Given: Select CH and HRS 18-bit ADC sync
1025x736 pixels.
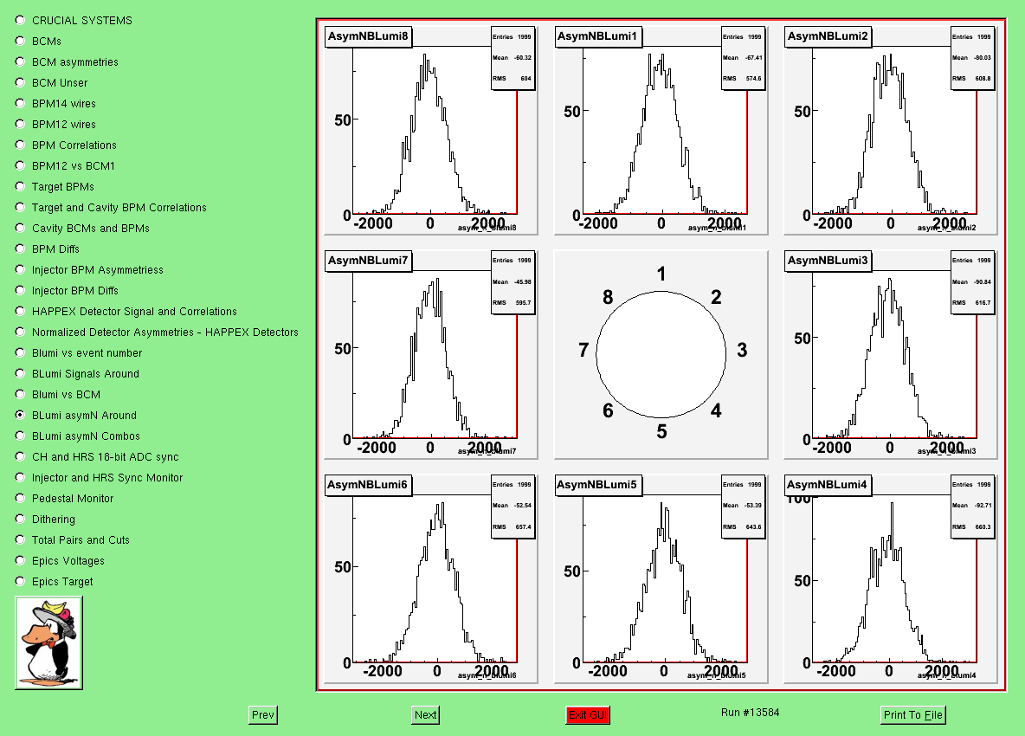Looking at the screenshot, I should 20,457.
